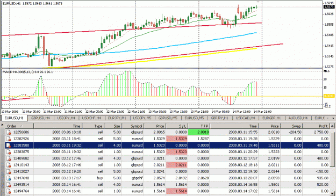This screenshot has height=196, width=336.
Task: Click the 1.5673 current price label on axis
Action: 329,7
